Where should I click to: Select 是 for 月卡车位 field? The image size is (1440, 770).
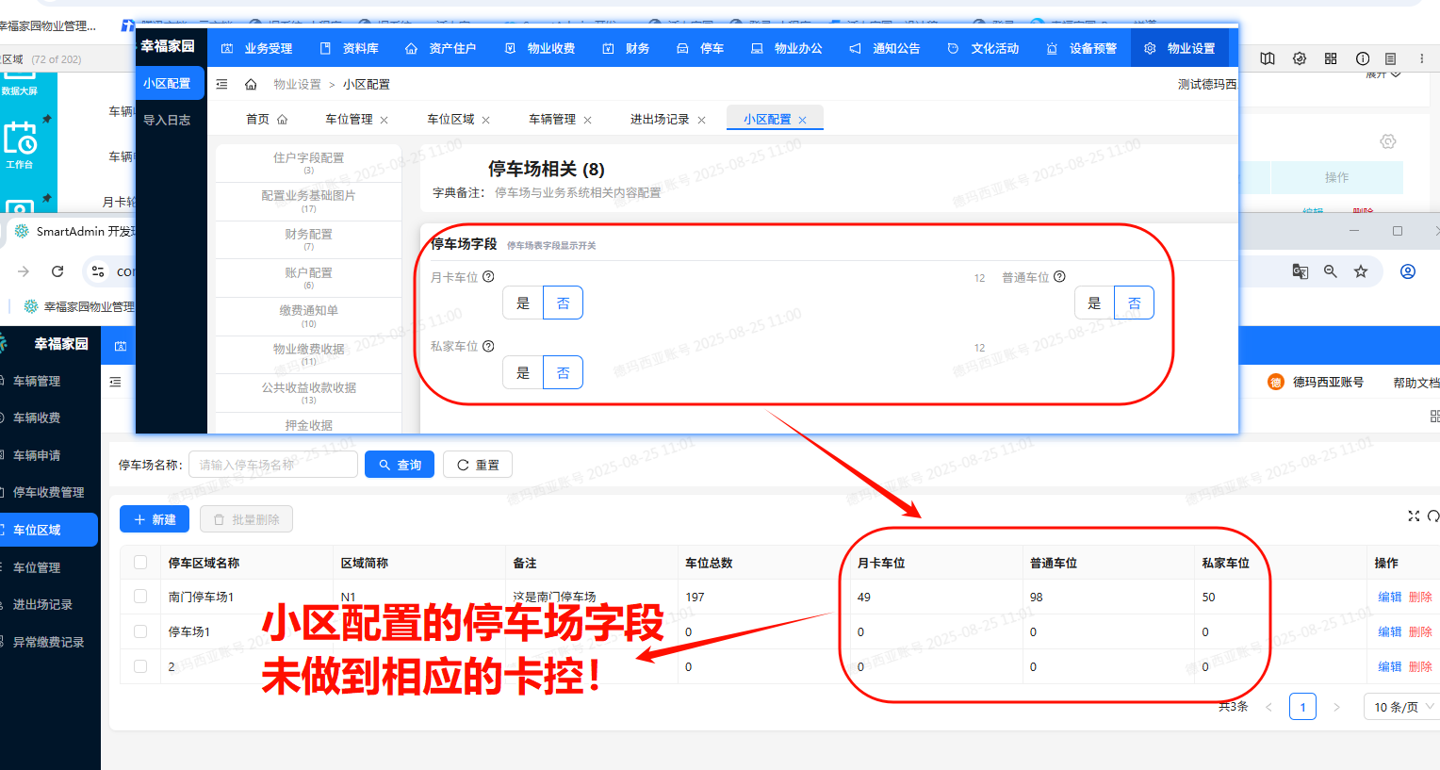coord(523,303)
